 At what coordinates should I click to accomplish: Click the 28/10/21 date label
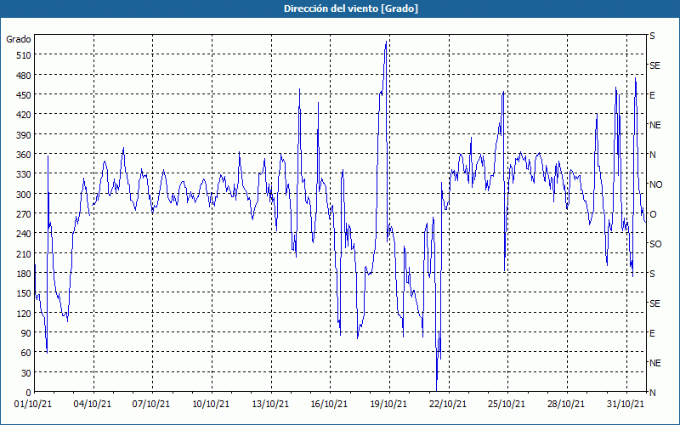(566, 405)
